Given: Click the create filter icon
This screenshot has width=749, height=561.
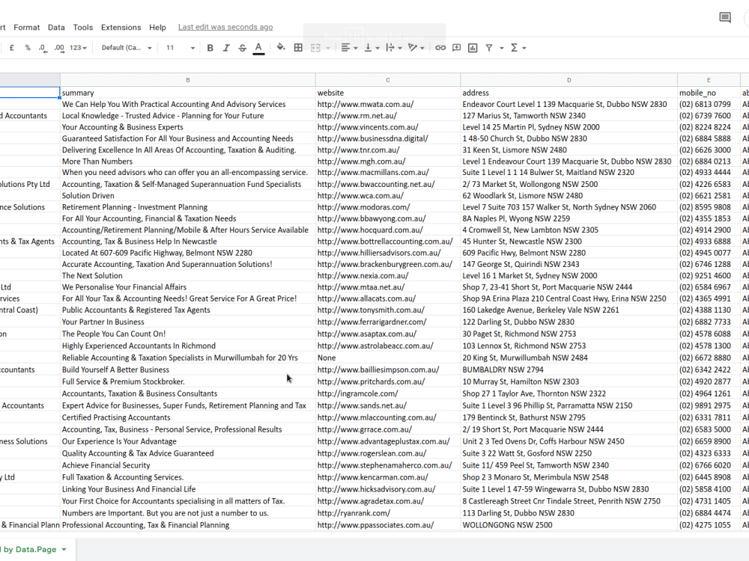Looking at the screenshot, I should point(489,48).
